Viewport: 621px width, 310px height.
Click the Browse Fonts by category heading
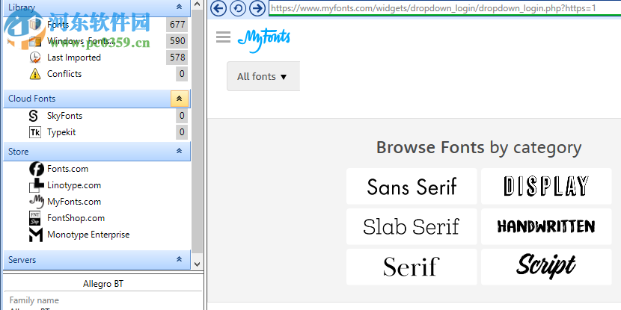(x=479, y=147)
